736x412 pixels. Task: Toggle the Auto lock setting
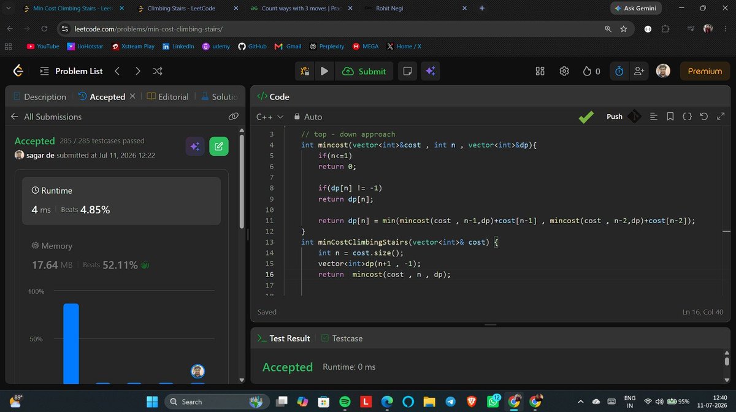click(308, 116)
